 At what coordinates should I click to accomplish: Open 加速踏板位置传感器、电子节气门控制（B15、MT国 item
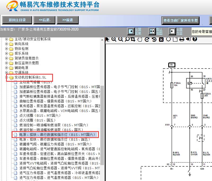(60, 87)
